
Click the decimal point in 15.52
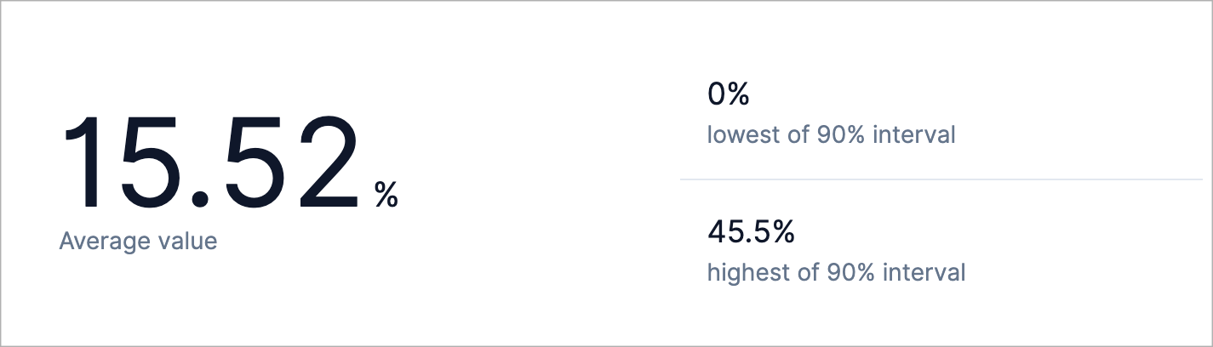(199, 199)
